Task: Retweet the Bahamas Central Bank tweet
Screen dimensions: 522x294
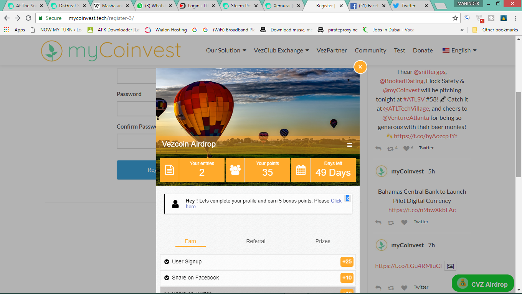Action: pos(391,222)
